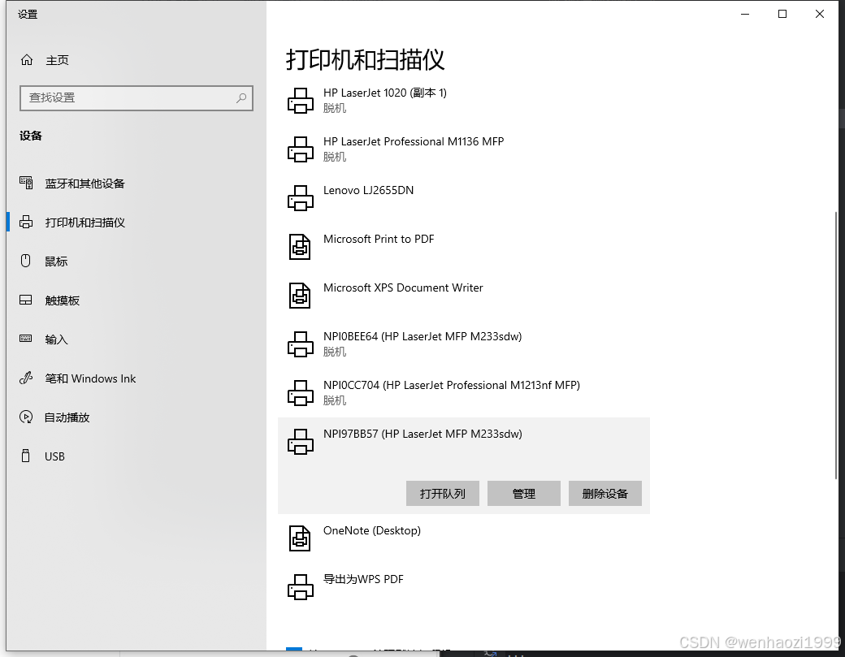845x657 pixels.
Task: Click document icon for OneNote (Desktop)
Action: tap(300, 538)
